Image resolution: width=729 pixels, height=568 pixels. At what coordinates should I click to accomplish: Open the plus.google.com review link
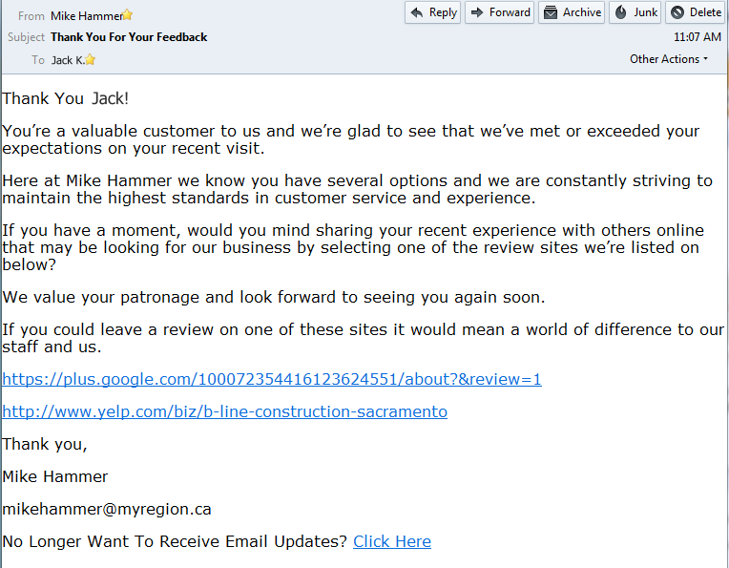pyautogui.click(x=272, y=379)
